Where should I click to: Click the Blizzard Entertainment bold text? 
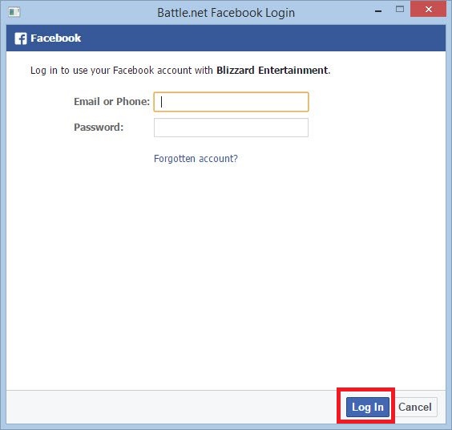(x=272, y=70)
